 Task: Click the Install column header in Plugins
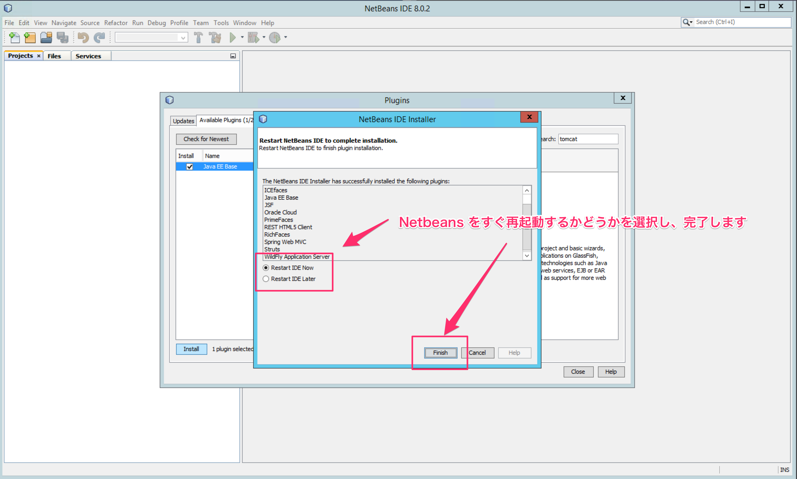click(189, 156)
